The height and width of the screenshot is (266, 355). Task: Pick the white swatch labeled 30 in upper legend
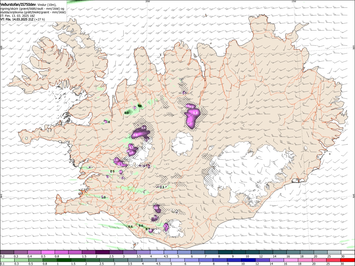point(347,252)
